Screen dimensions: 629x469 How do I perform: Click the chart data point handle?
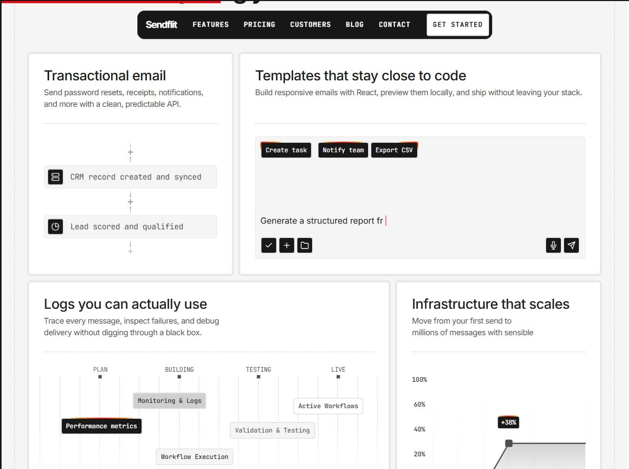(x=509, y=443)
